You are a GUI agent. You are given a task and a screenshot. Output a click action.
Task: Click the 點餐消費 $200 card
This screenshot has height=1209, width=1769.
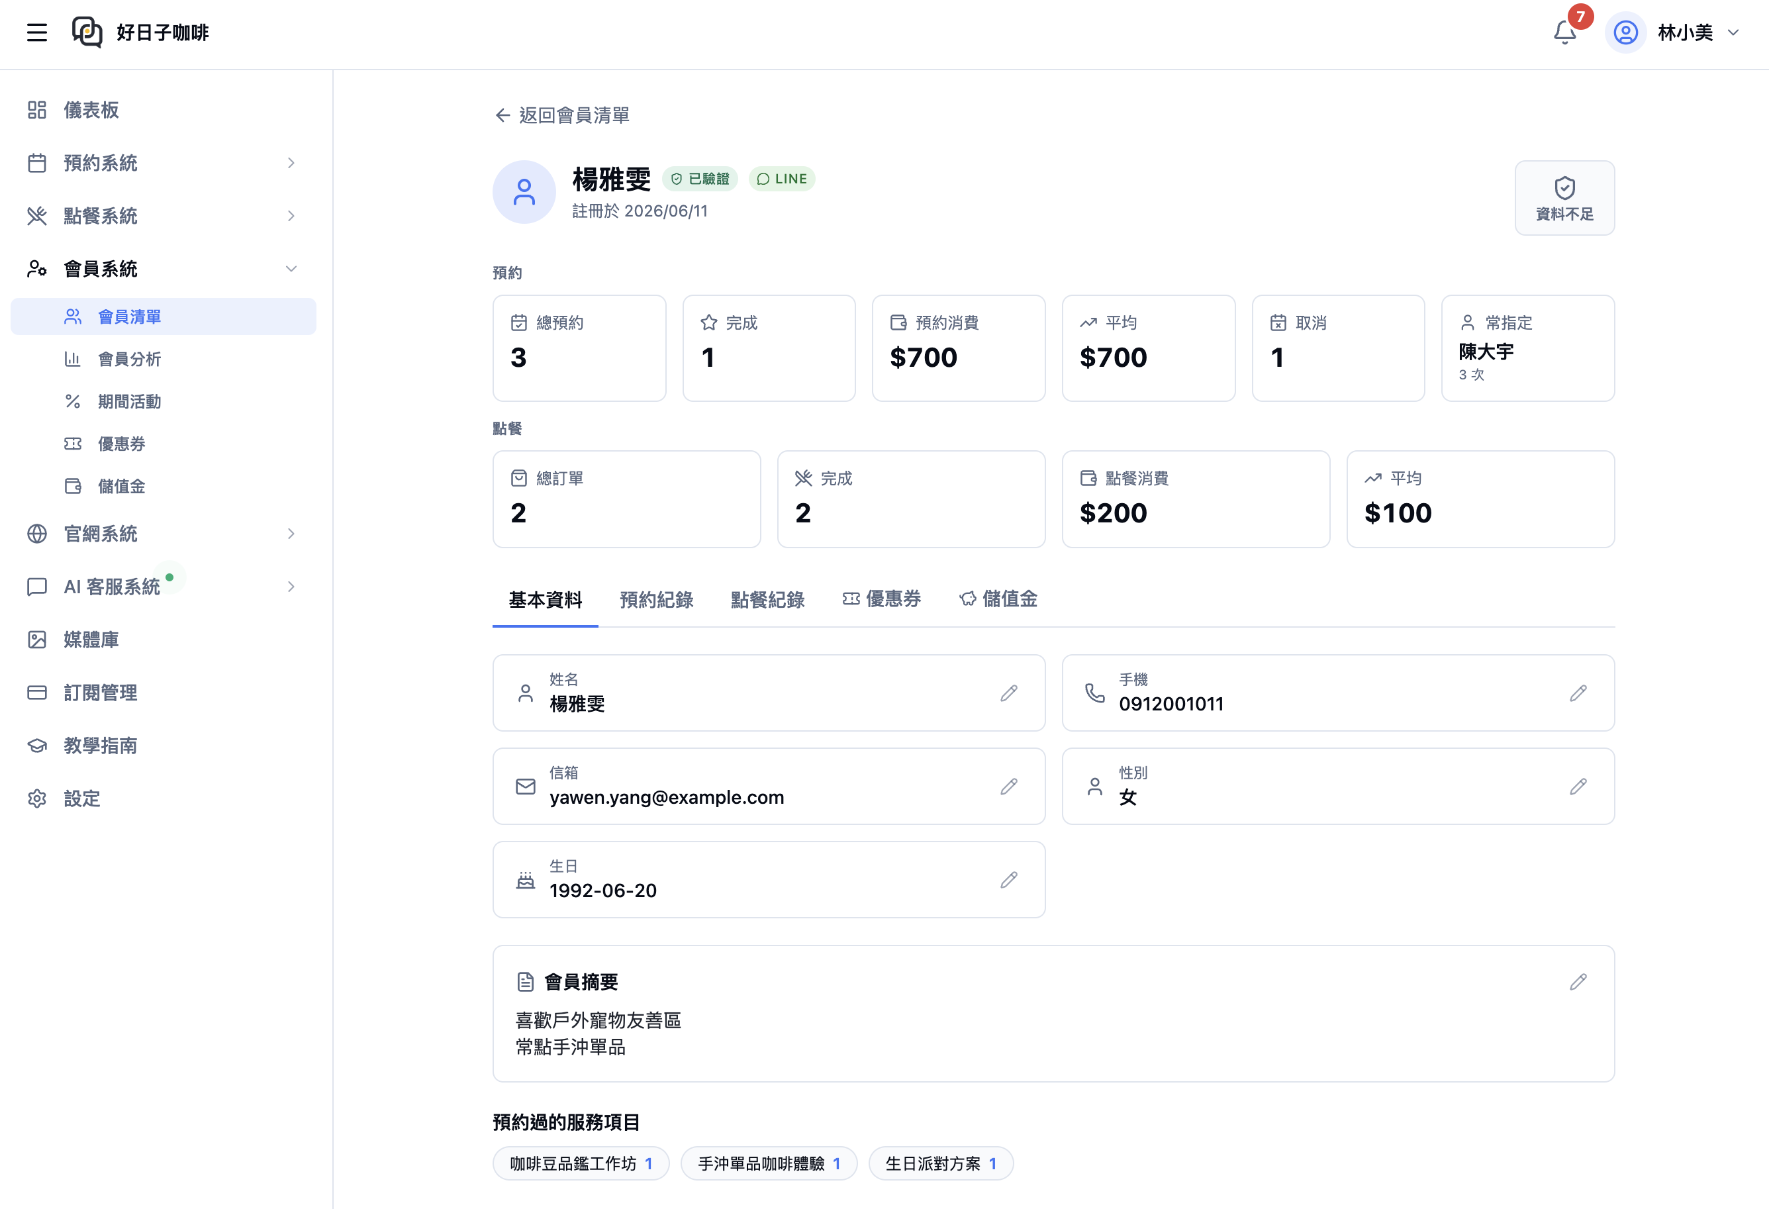(1196, 499)
